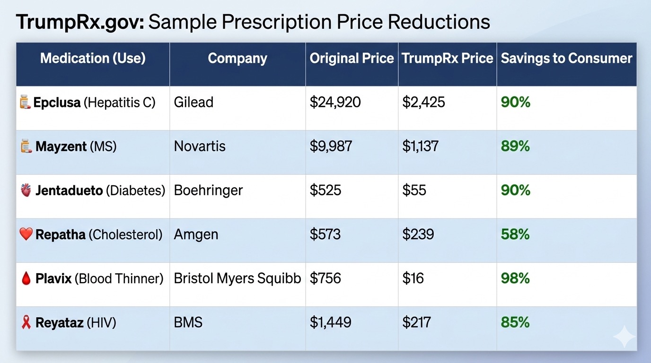Click the Jentadueto (Diabetes) medication name

(x=100, y=190)
